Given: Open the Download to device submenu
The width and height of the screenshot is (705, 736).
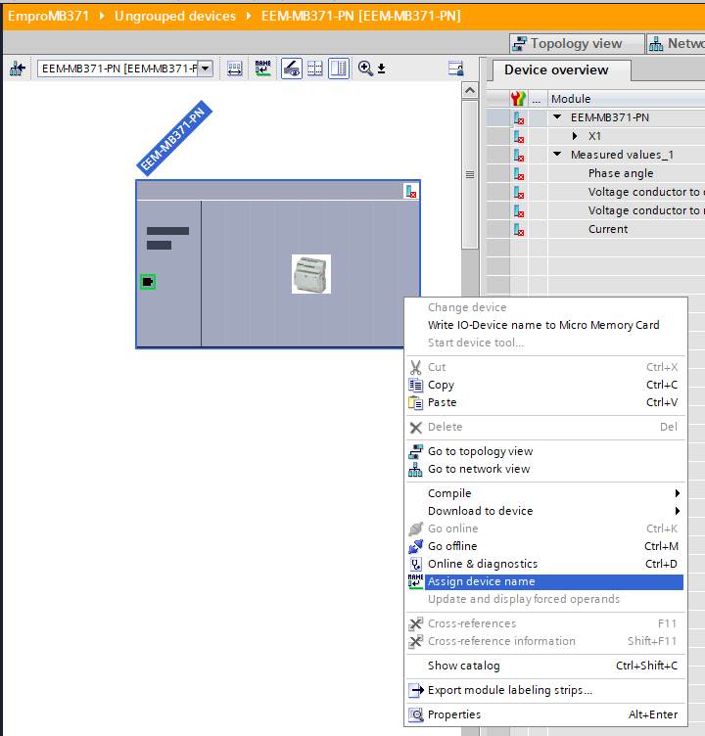Looking at the screenshot, I should click(545, 511).
